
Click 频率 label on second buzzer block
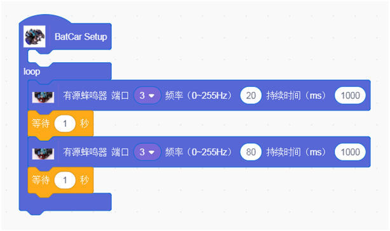point(174,152)
